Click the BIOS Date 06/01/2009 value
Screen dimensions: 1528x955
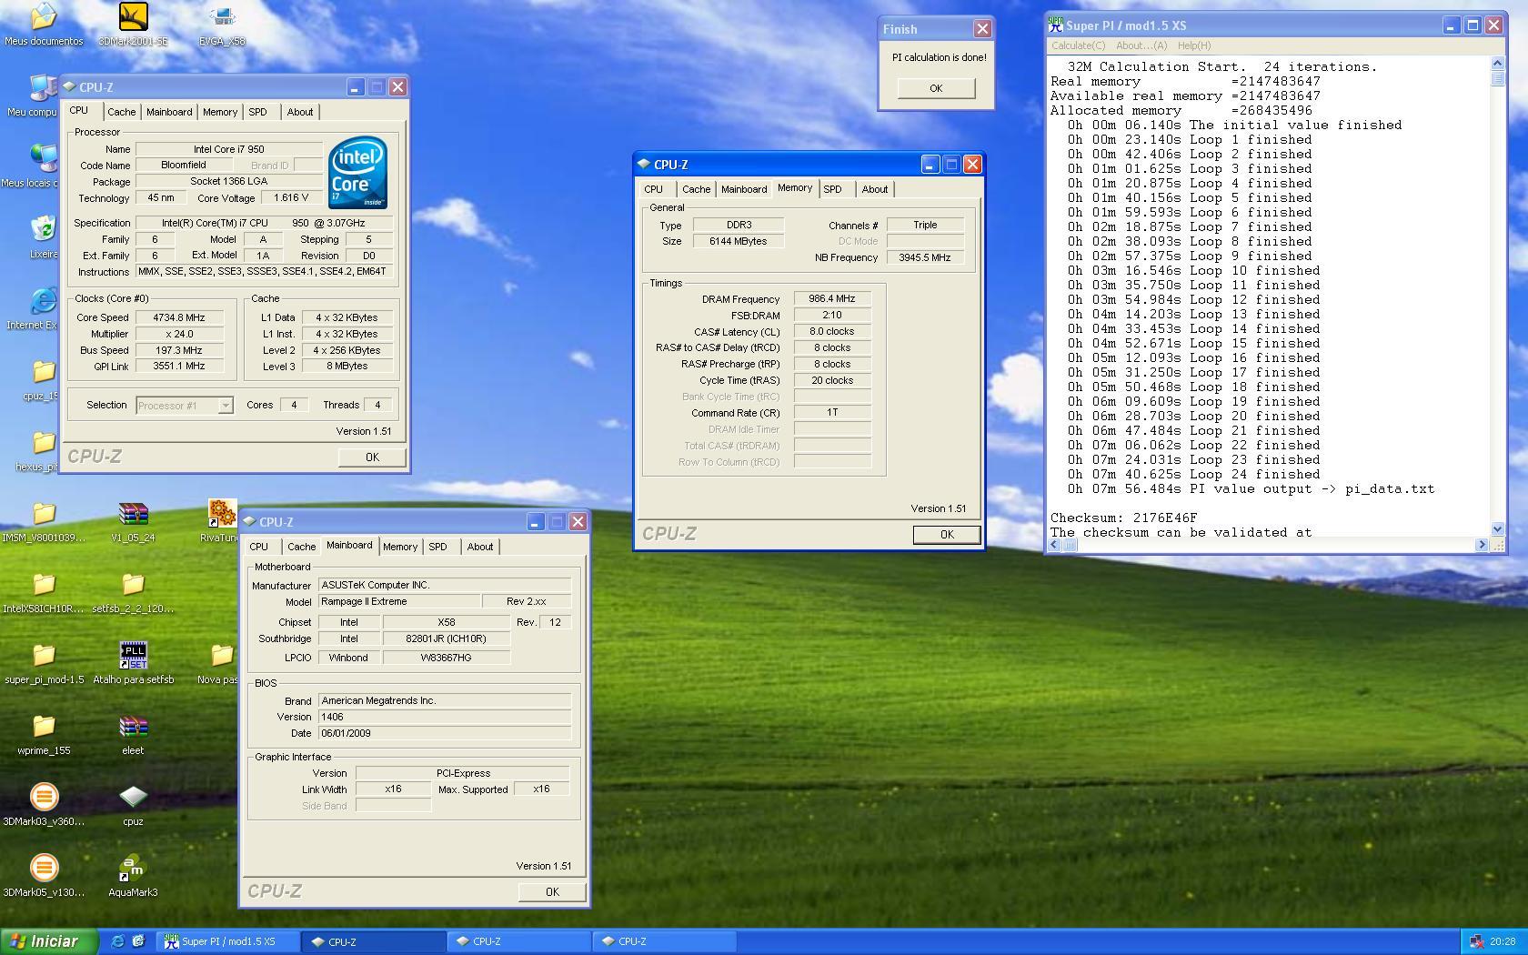(445, 733)
